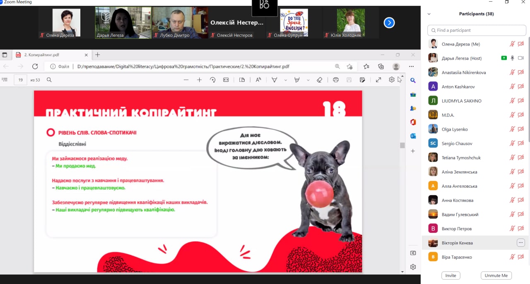Click the muted microphone icon for Олена Дереза
The height and width of the screenshot is (284, 530).
(x=512, y=44)
